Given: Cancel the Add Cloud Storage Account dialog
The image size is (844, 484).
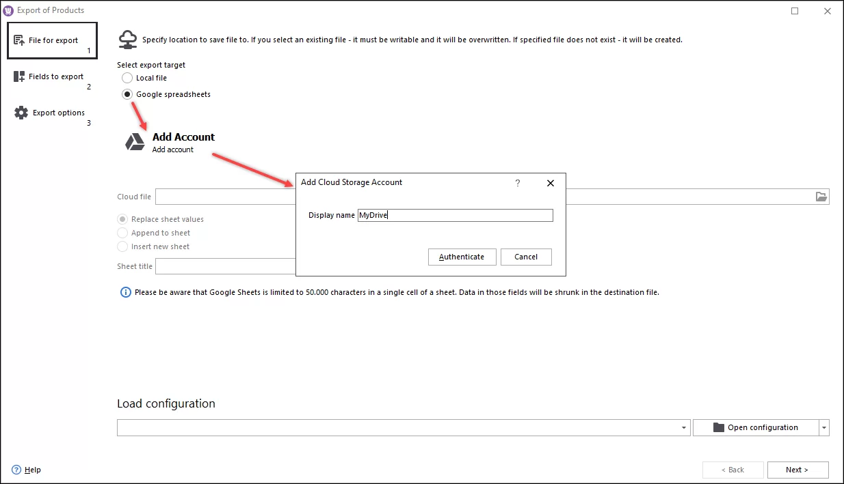Looking at the screenshot, I should (525, 257).
